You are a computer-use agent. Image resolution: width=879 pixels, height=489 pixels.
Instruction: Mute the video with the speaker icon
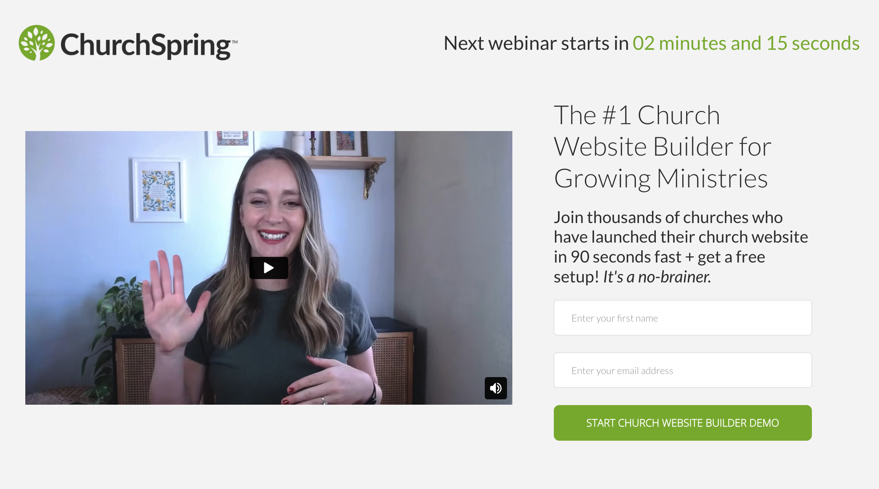point(495,388)
